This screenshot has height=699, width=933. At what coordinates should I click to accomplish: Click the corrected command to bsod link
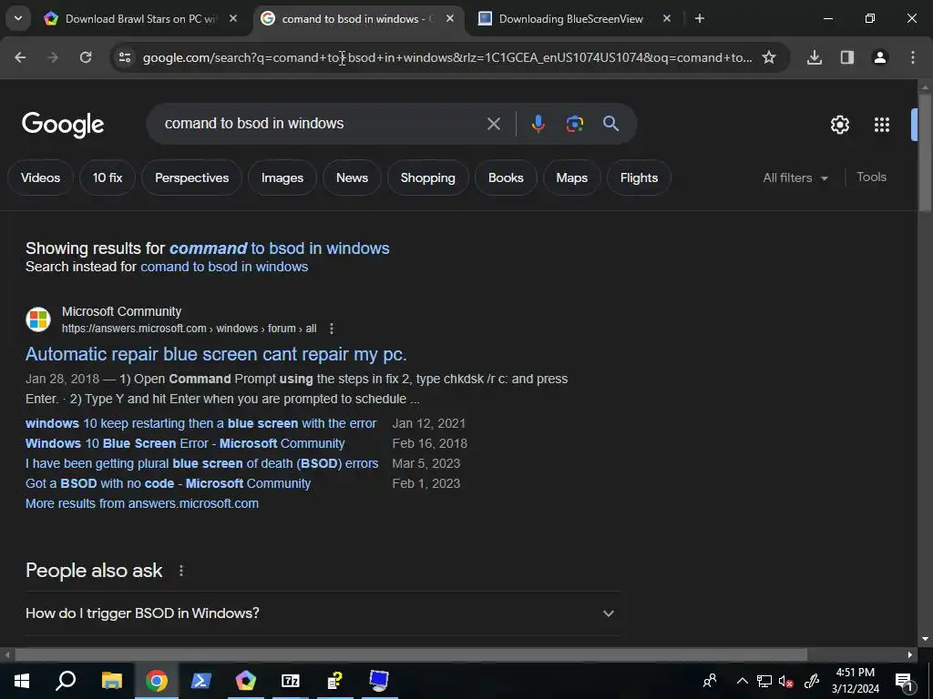coord(280,248)
